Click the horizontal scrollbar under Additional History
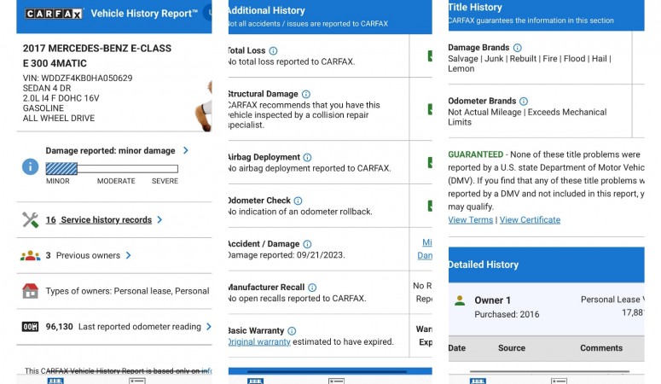661x384 pixels. (x=328, y=372)
